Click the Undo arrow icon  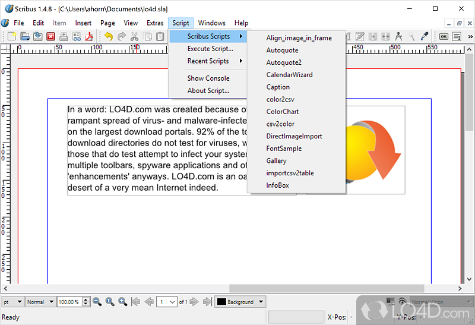pyautogui.click(x=108, y=37)
